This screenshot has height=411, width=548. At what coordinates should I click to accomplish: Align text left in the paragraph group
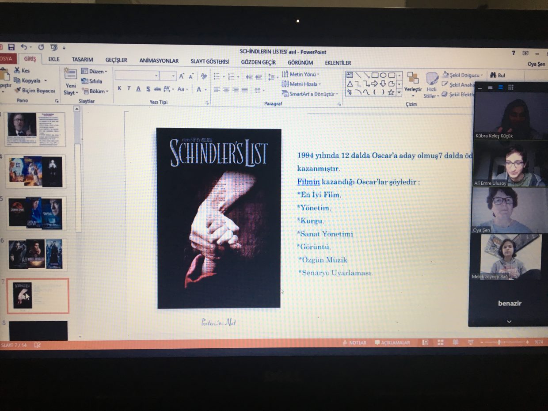click(x=217, y=90)
